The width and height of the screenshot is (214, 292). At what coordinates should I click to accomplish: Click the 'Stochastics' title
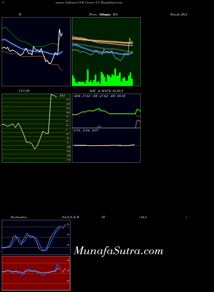18,217
